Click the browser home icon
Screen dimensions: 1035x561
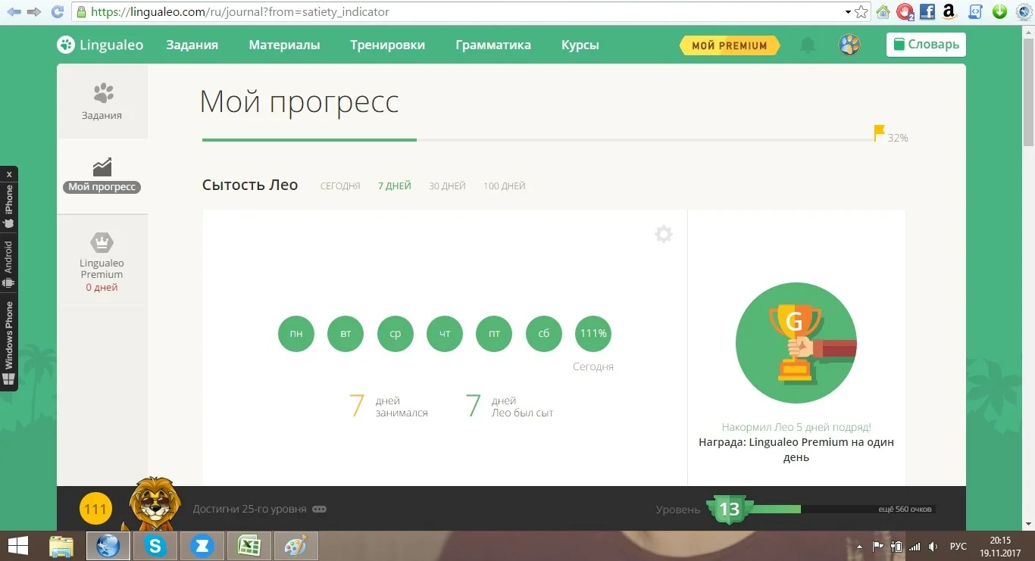click(883, 12)
